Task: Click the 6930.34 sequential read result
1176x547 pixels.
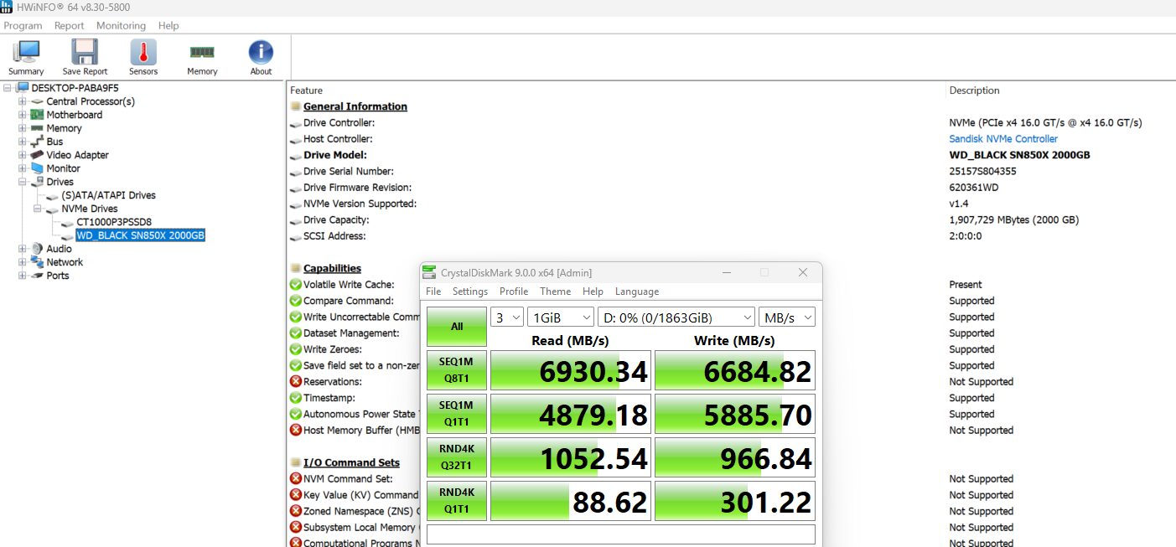Action: point(571,370)
